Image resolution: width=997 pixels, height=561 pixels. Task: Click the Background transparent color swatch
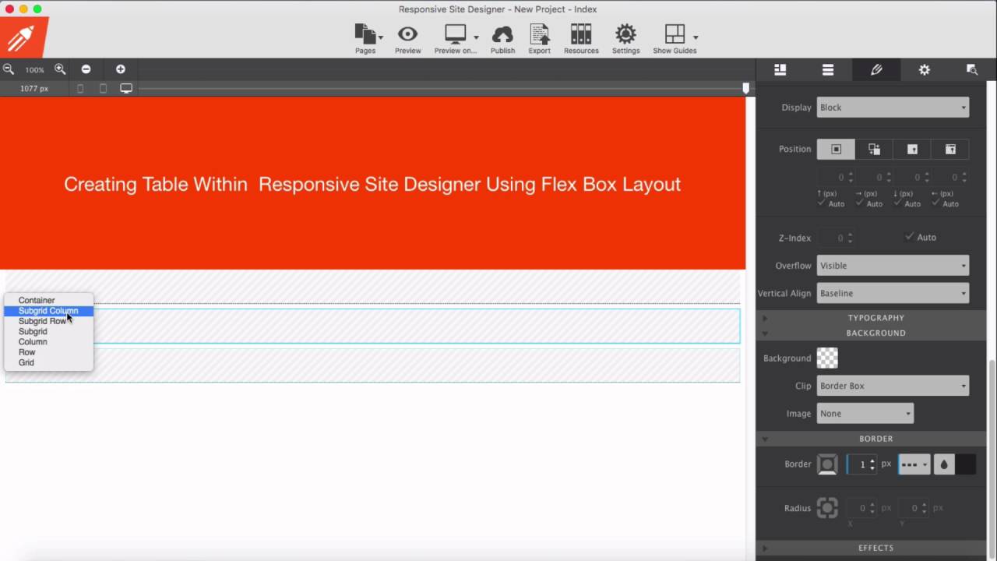[827, 358]
